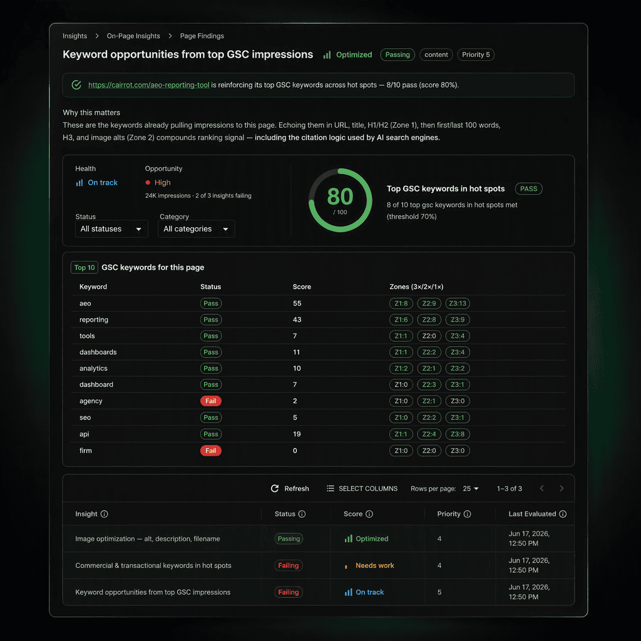The height and width of the screenshot is (641, 641).
Task: Open the Select Columns list icon
Action: point(331,488)
